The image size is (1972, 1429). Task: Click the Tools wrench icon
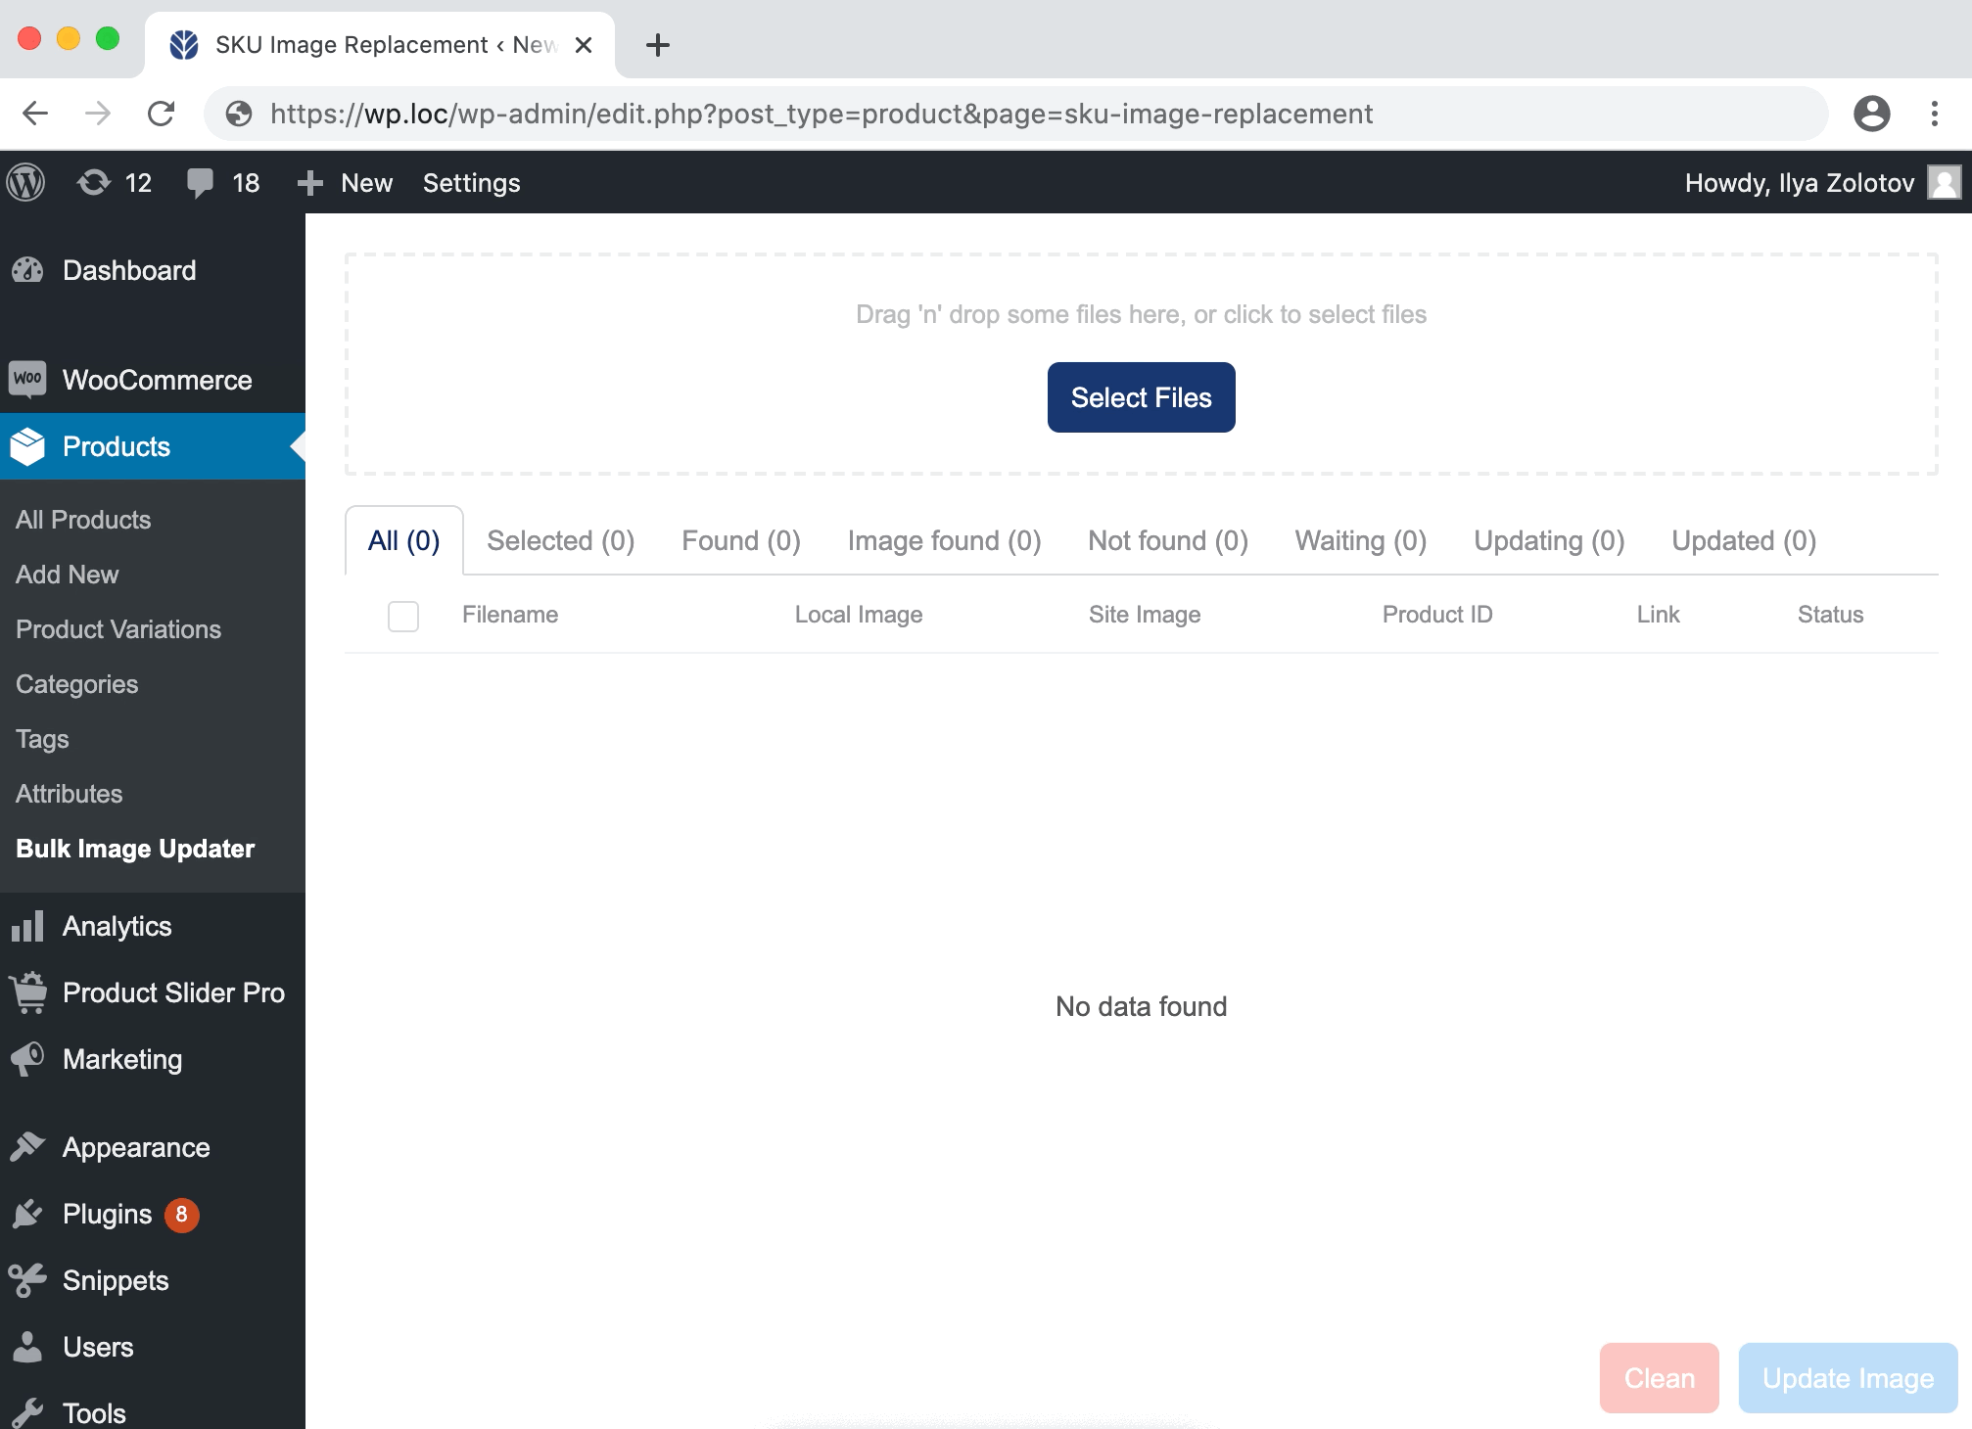[x=27, y=1412]
